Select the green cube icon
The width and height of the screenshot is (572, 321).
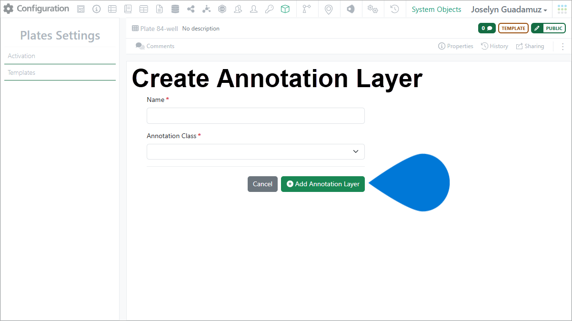click(285, 9)
